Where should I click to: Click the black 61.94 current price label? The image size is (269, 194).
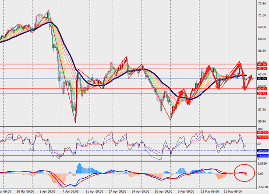tap(262, 78)
